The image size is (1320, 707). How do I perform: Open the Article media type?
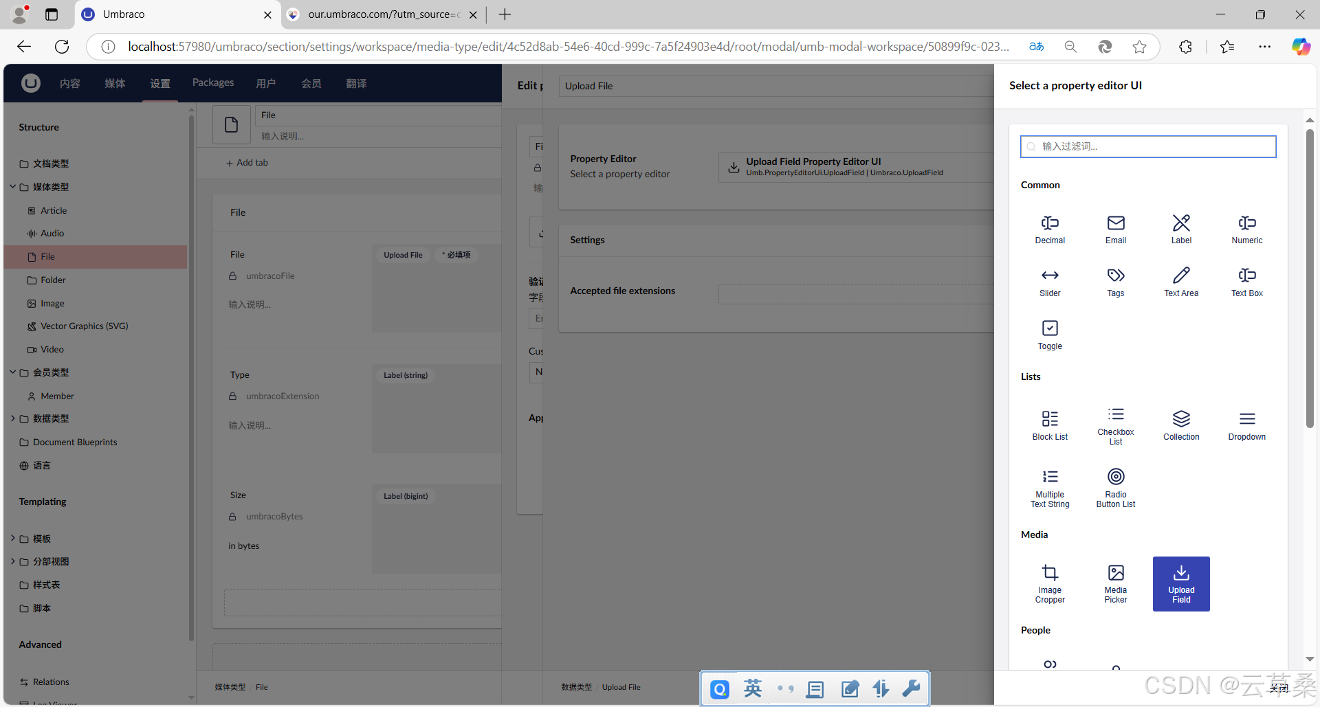[54, 210]
